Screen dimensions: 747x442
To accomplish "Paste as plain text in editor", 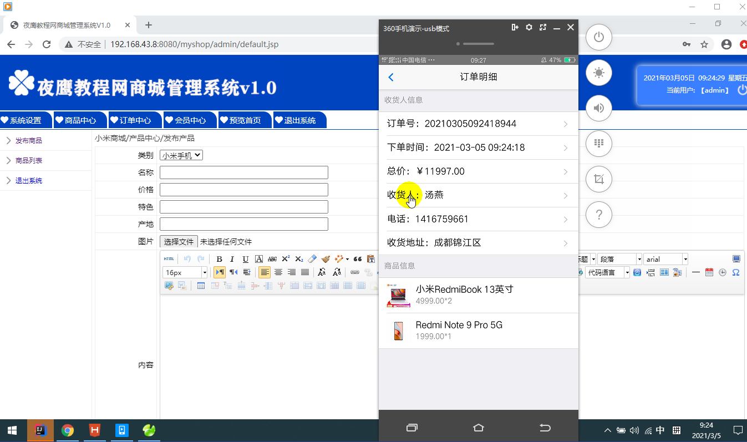I will tap(370, 259).
